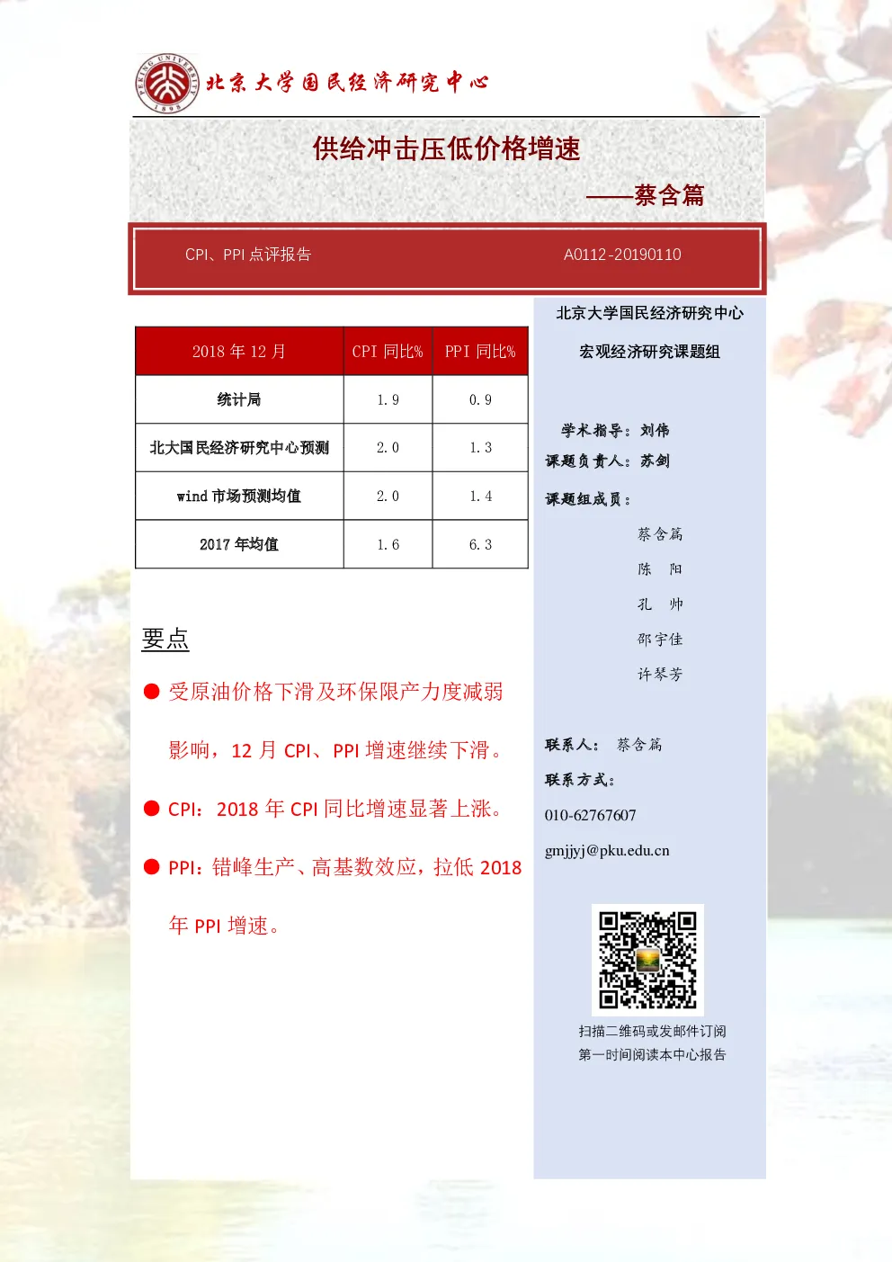The width and height of the screenshot is (892, 1262).
Task: Click 课题负责人: 苏剑
Action: [607, 461]
